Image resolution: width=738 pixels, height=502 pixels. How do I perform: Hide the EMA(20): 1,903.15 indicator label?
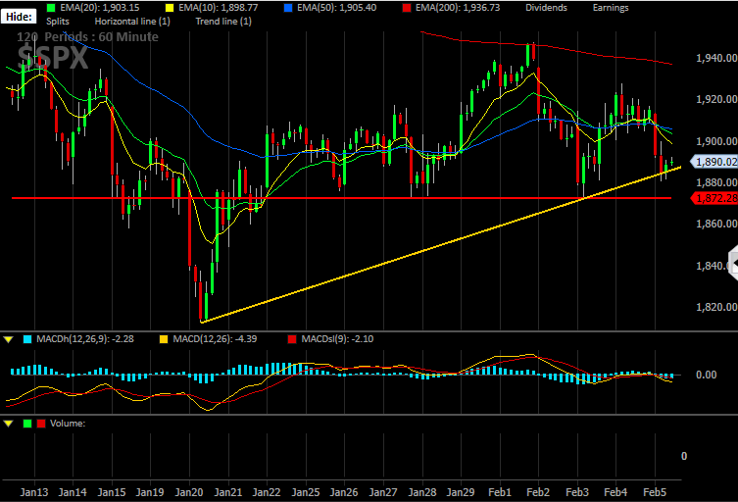pos(99,8)
